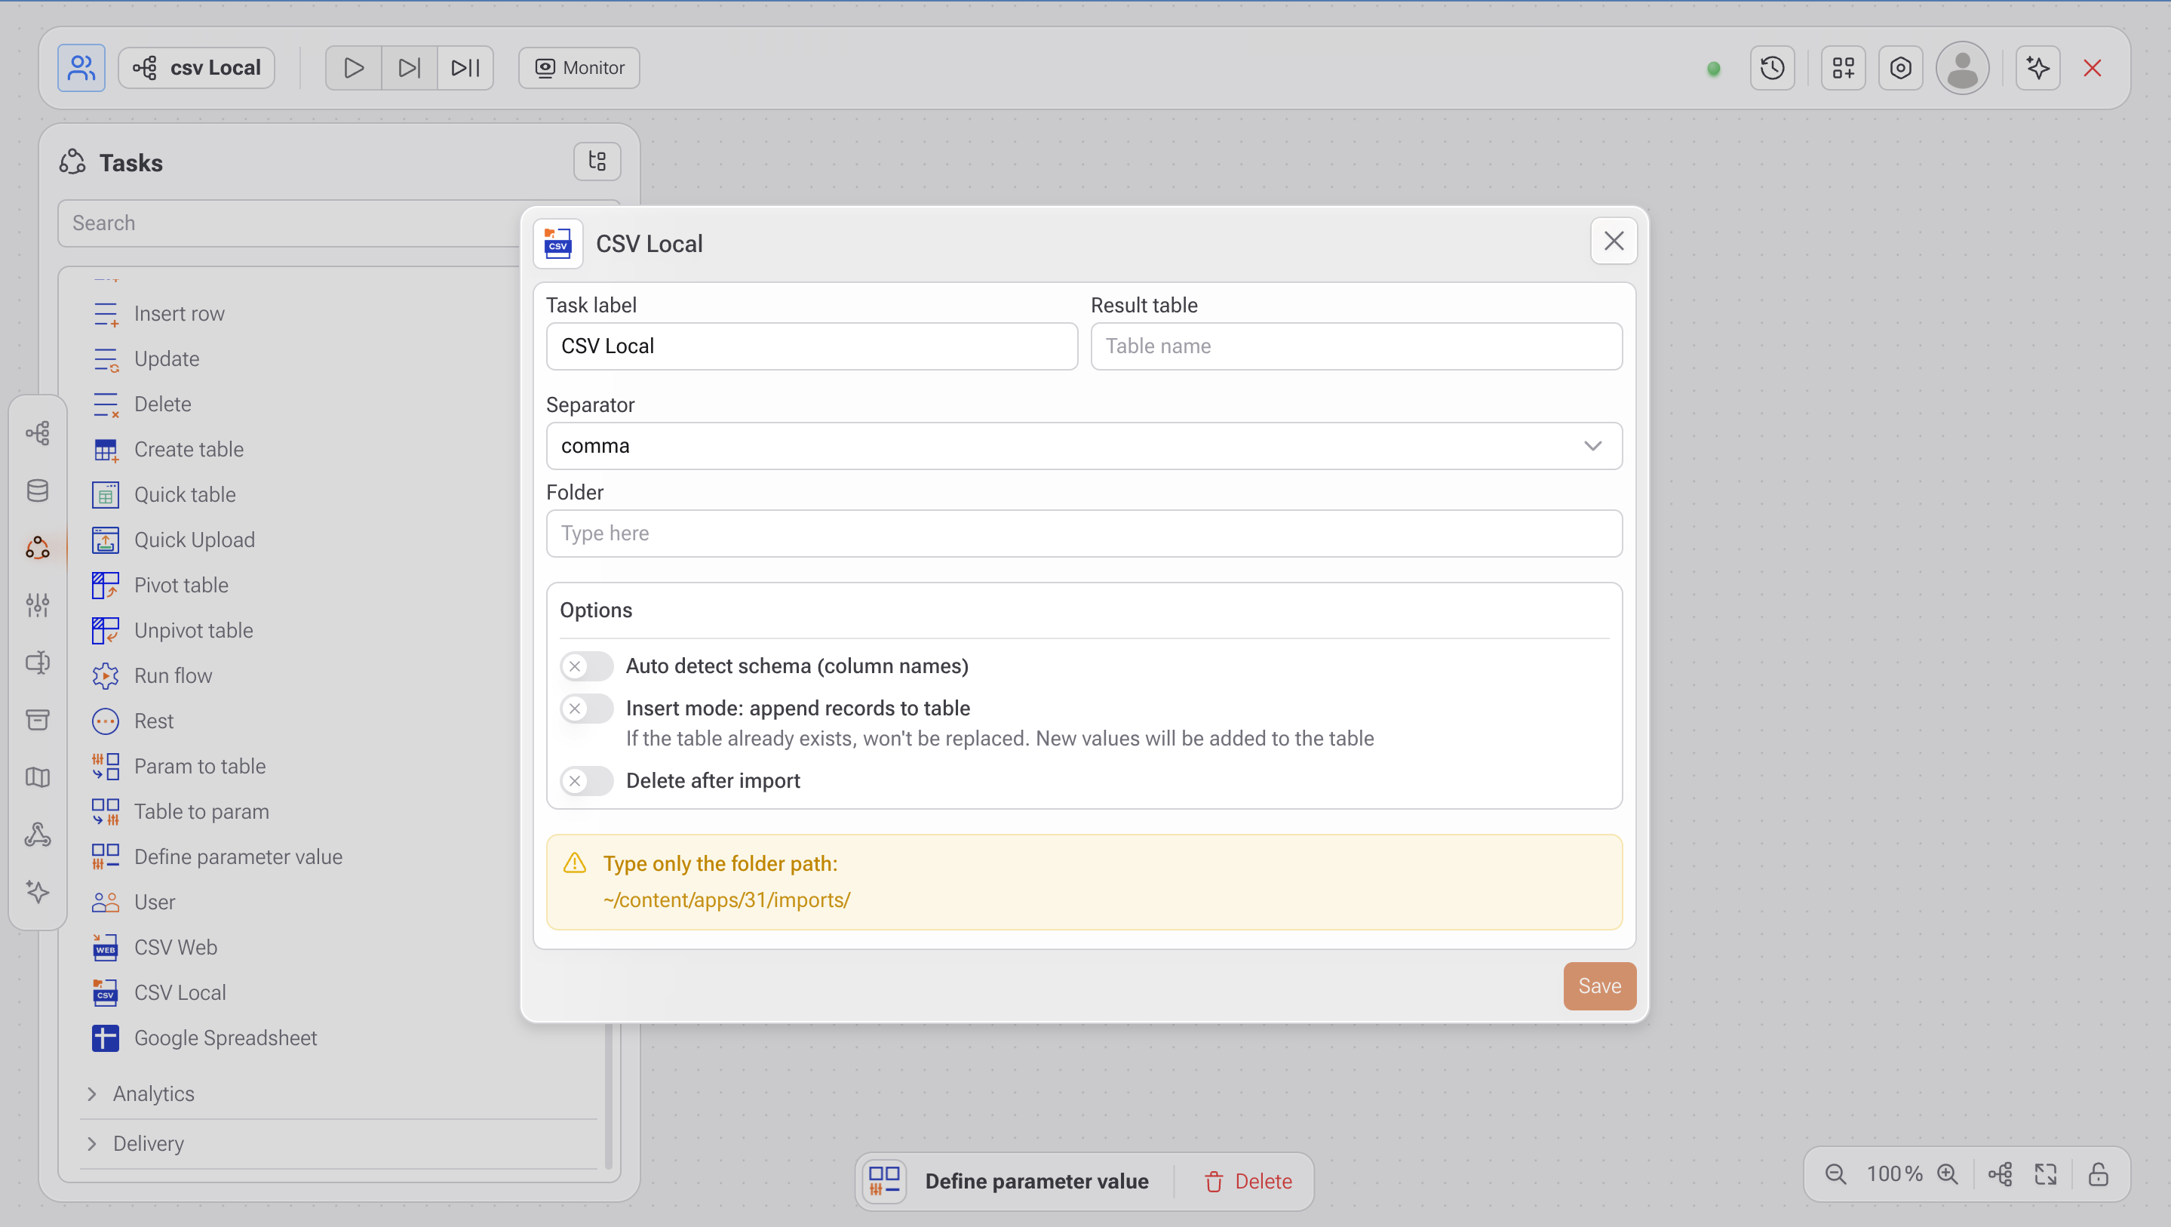Enable Auto detect schema toggle
This screenshot has width=2171, height=1227.
587,666
